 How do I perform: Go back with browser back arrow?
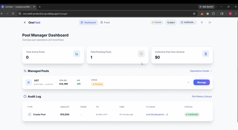tap(2, 14)
